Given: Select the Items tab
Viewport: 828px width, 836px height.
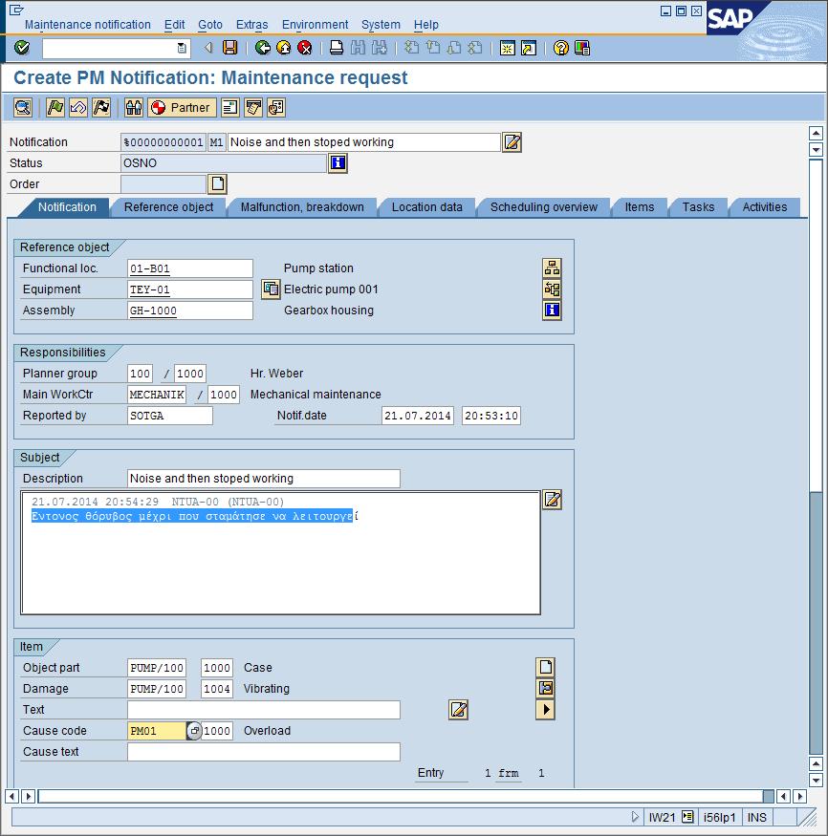Looking at the screenshot, I should pos(639,207).
